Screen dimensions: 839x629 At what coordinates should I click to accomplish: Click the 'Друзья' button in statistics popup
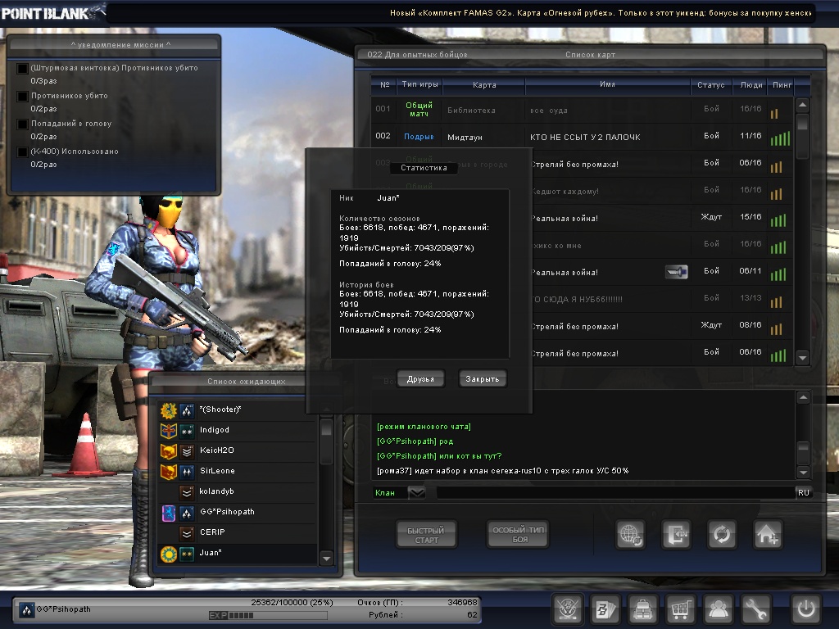click(x=420, y=378)
